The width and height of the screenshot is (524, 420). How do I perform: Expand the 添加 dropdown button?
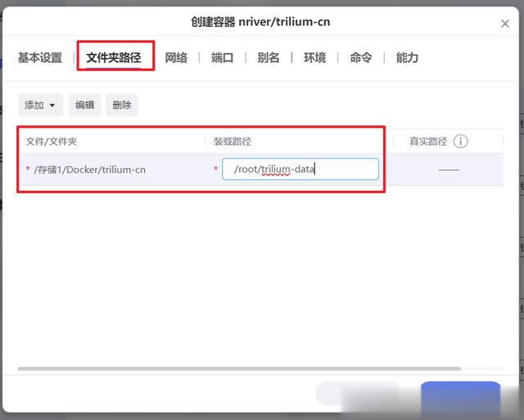(x=40, y=106)
